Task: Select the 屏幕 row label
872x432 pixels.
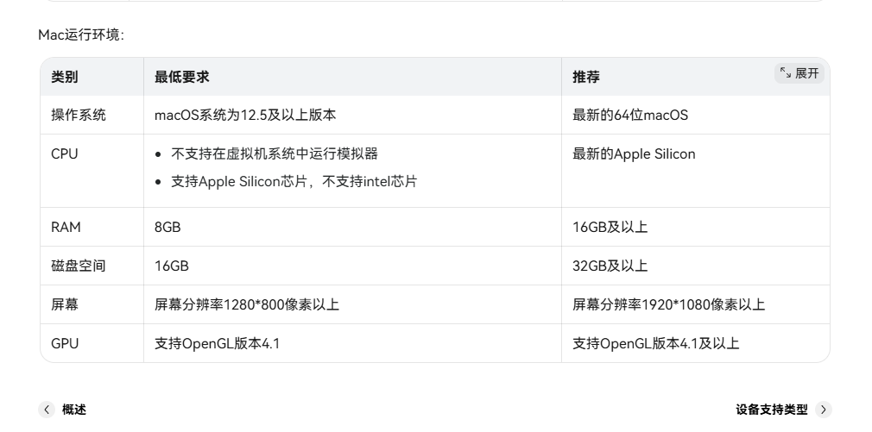Action: pos(65,304)
